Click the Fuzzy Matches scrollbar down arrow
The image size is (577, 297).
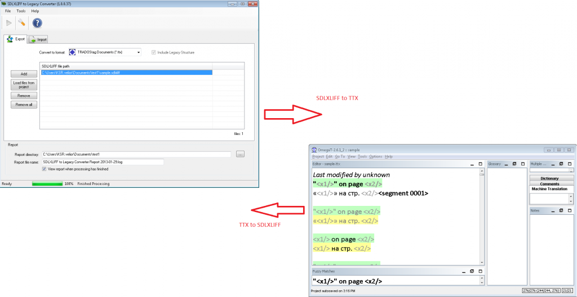482,283
